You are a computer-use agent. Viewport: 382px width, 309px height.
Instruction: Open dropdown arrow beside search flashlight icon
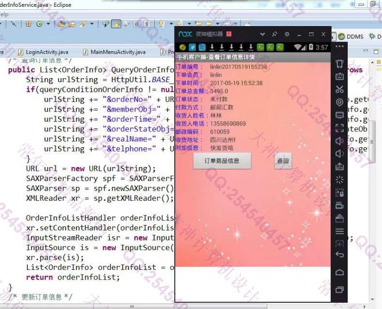point(92,24)
